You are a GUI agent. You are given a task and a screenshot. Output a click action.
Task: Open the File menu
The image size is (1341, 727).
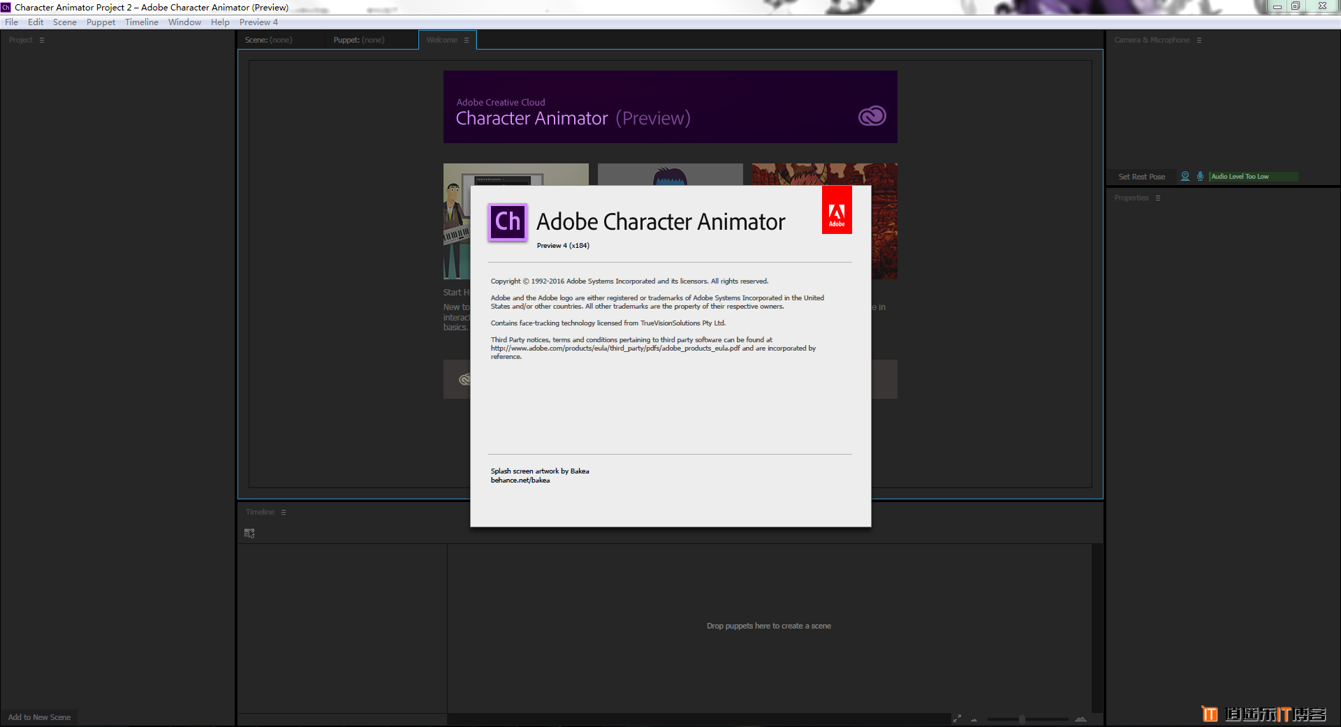(12, 22)
